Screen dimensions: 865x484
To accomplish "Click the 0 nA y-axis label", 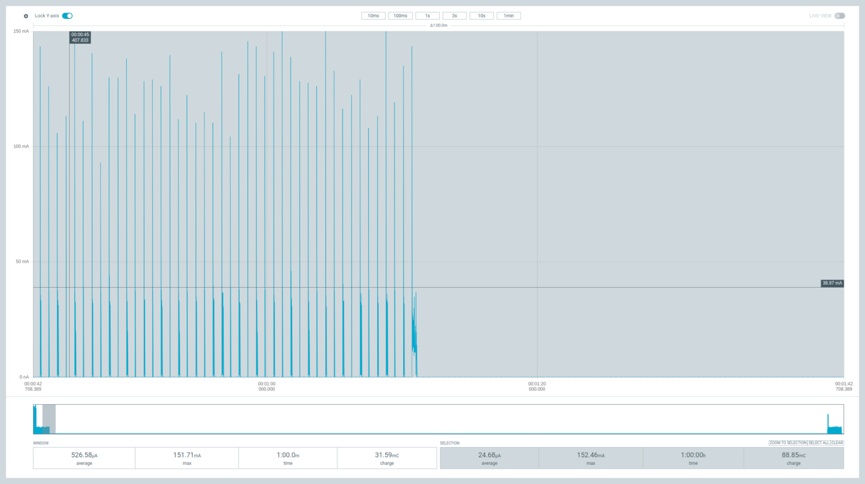I will tap(24, 377).
